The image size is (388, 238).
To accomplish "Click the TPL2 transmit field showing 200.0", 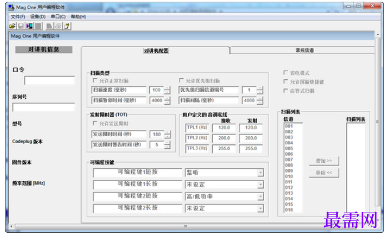I will click(251, 139).
